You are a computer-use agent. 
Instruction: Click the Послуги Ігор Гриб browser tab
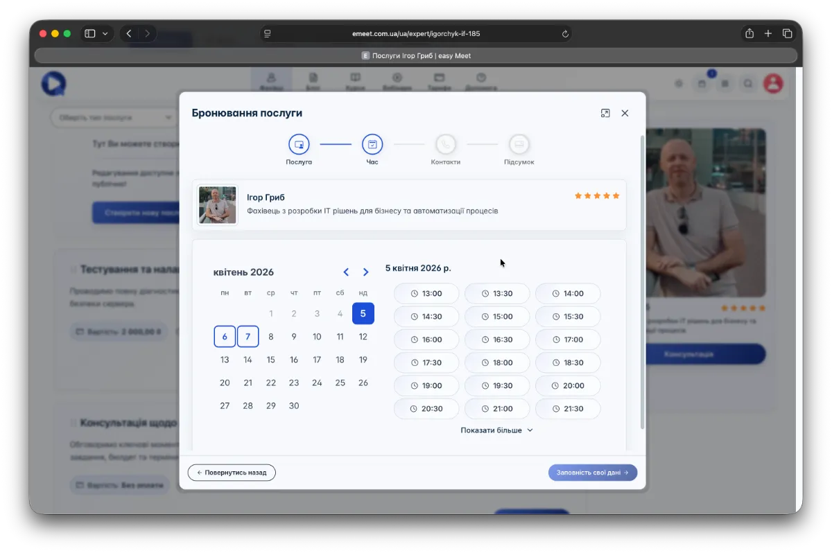pyautogui.click(x=416, y=55)
